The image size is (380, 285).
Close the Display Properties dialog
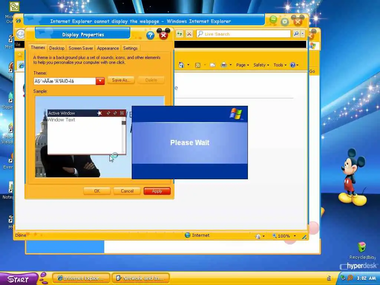163,35
